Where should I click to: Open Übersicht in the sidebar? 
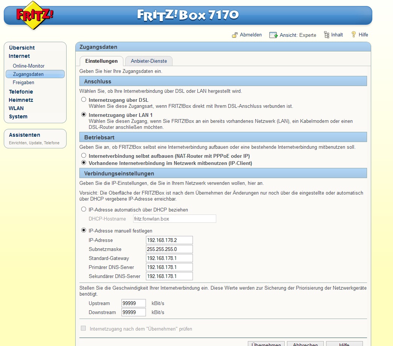tap(22, 48)
